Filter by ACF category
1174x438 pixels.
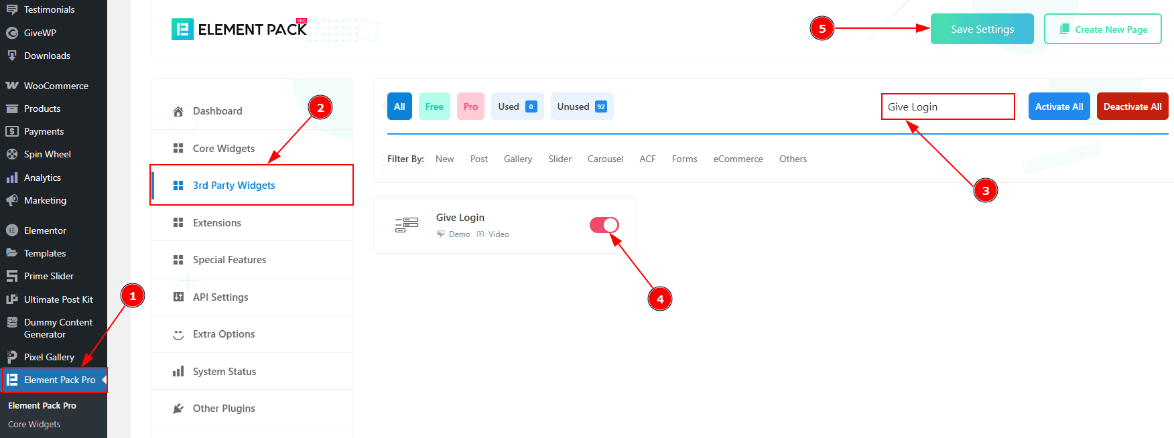647,159
